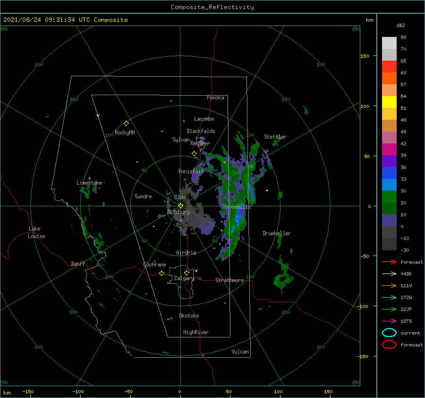The width and height of the screenshot is (425, 398).
Task: Click the white 04DK arrow legend icon
Action: tap(389, 274)
